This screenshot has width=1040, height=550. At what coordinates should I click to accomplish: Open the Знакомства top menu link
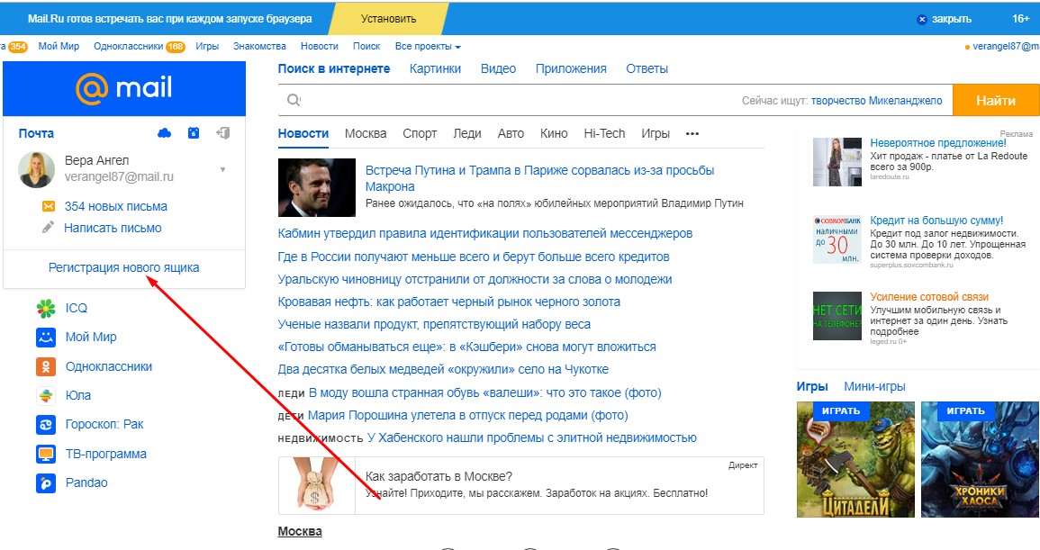pyautogui.click(x=259, y=47)
